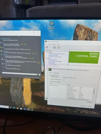Click the Close button in System Information dialog
The width and height of the screenshot is (101, 134).
click(90, 107)
